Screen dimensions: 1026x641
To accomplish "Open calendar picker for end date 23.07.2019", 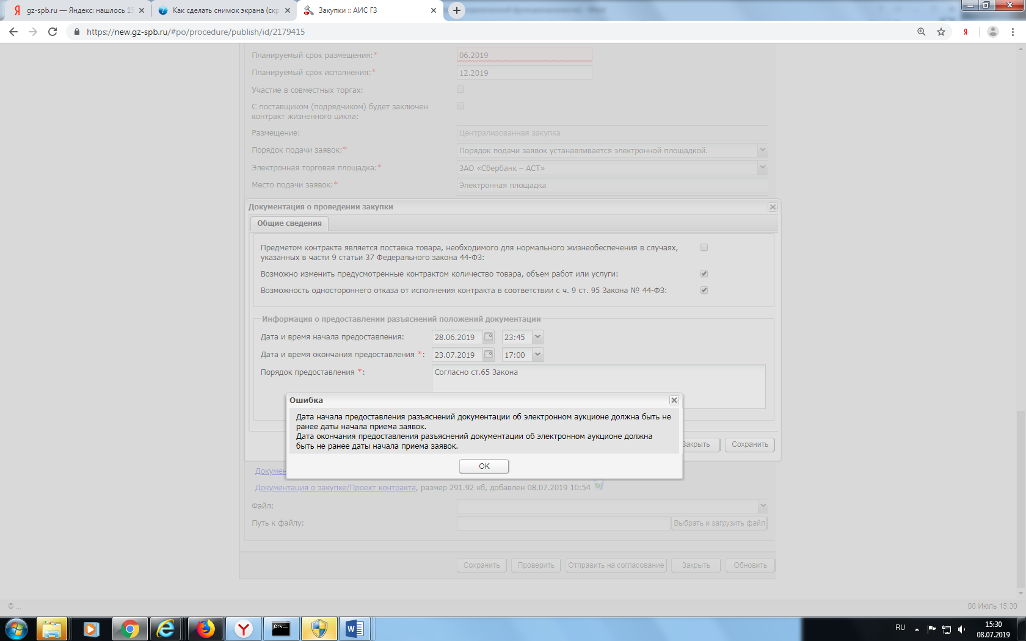I will point(489,355).
